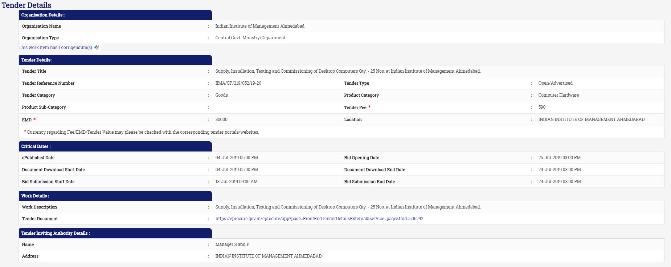The image size is (671, 267).
Task: Click the Open/Advertised tender type value
Action: coord(555,83)
